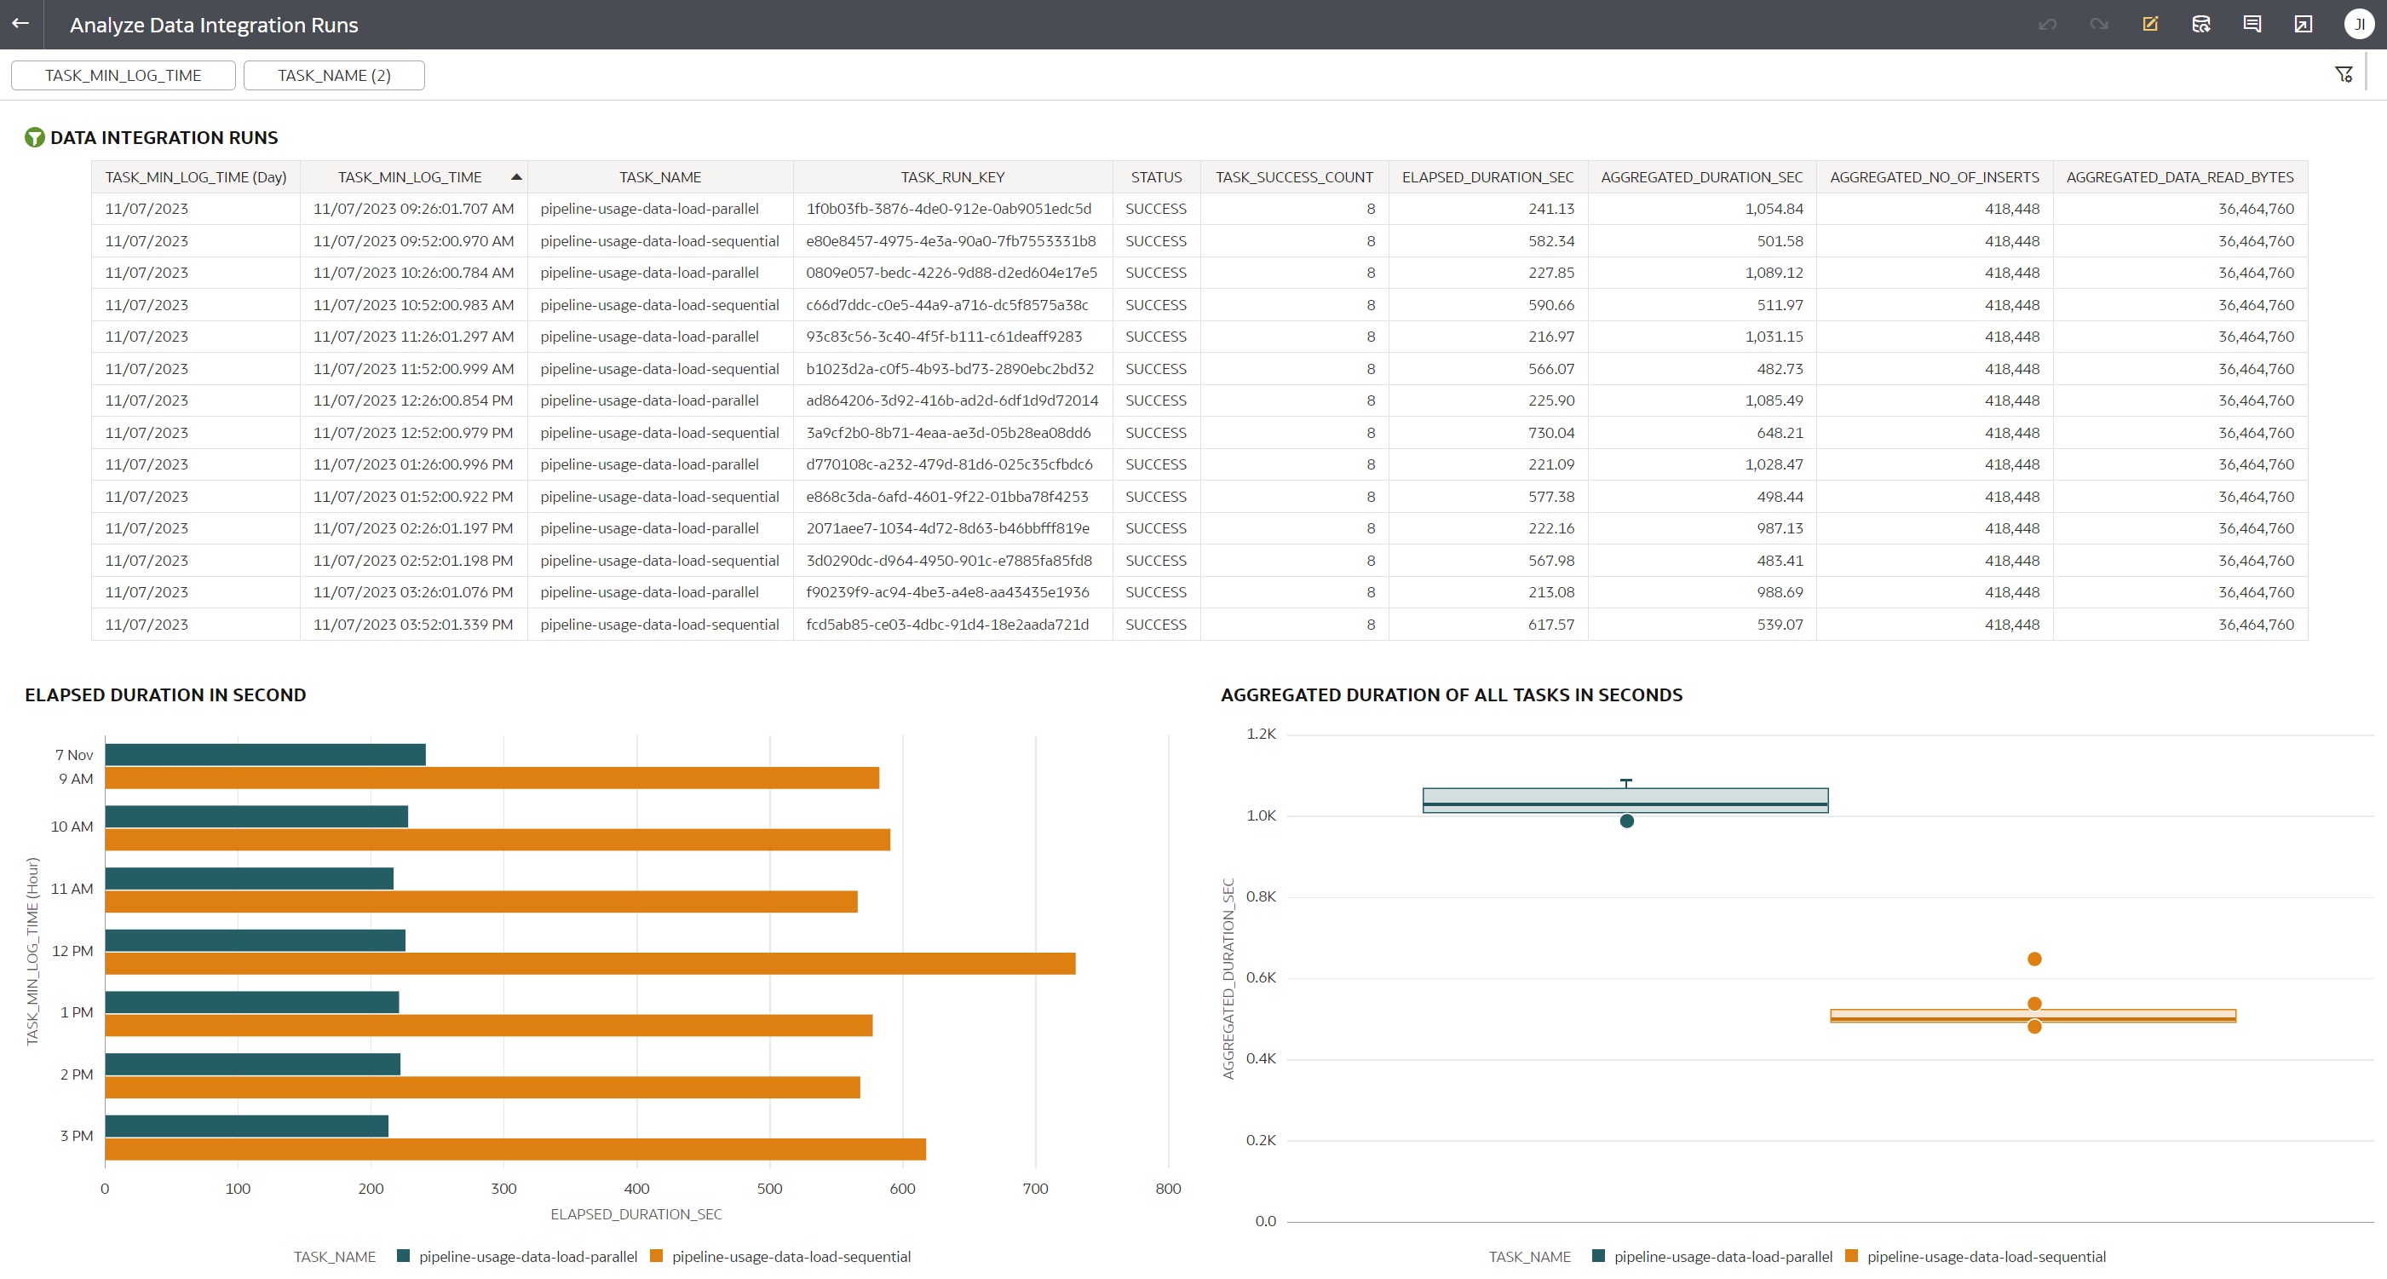Click elapsed duration value 213.08
2387x1279 pixels.
(x=1551, y=592)
